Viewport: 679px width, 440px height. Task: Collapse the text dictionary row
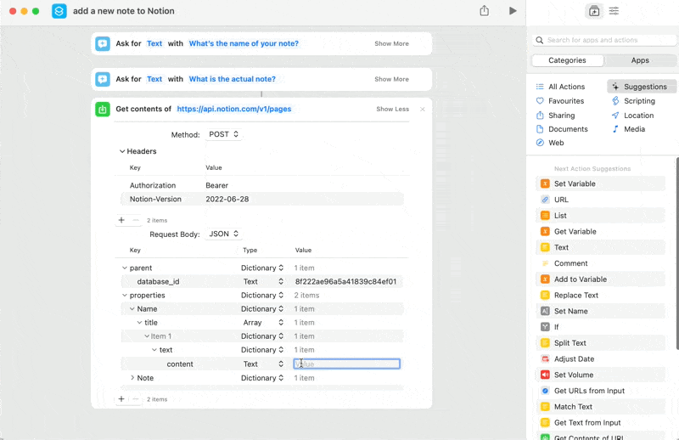coord(154,350)
